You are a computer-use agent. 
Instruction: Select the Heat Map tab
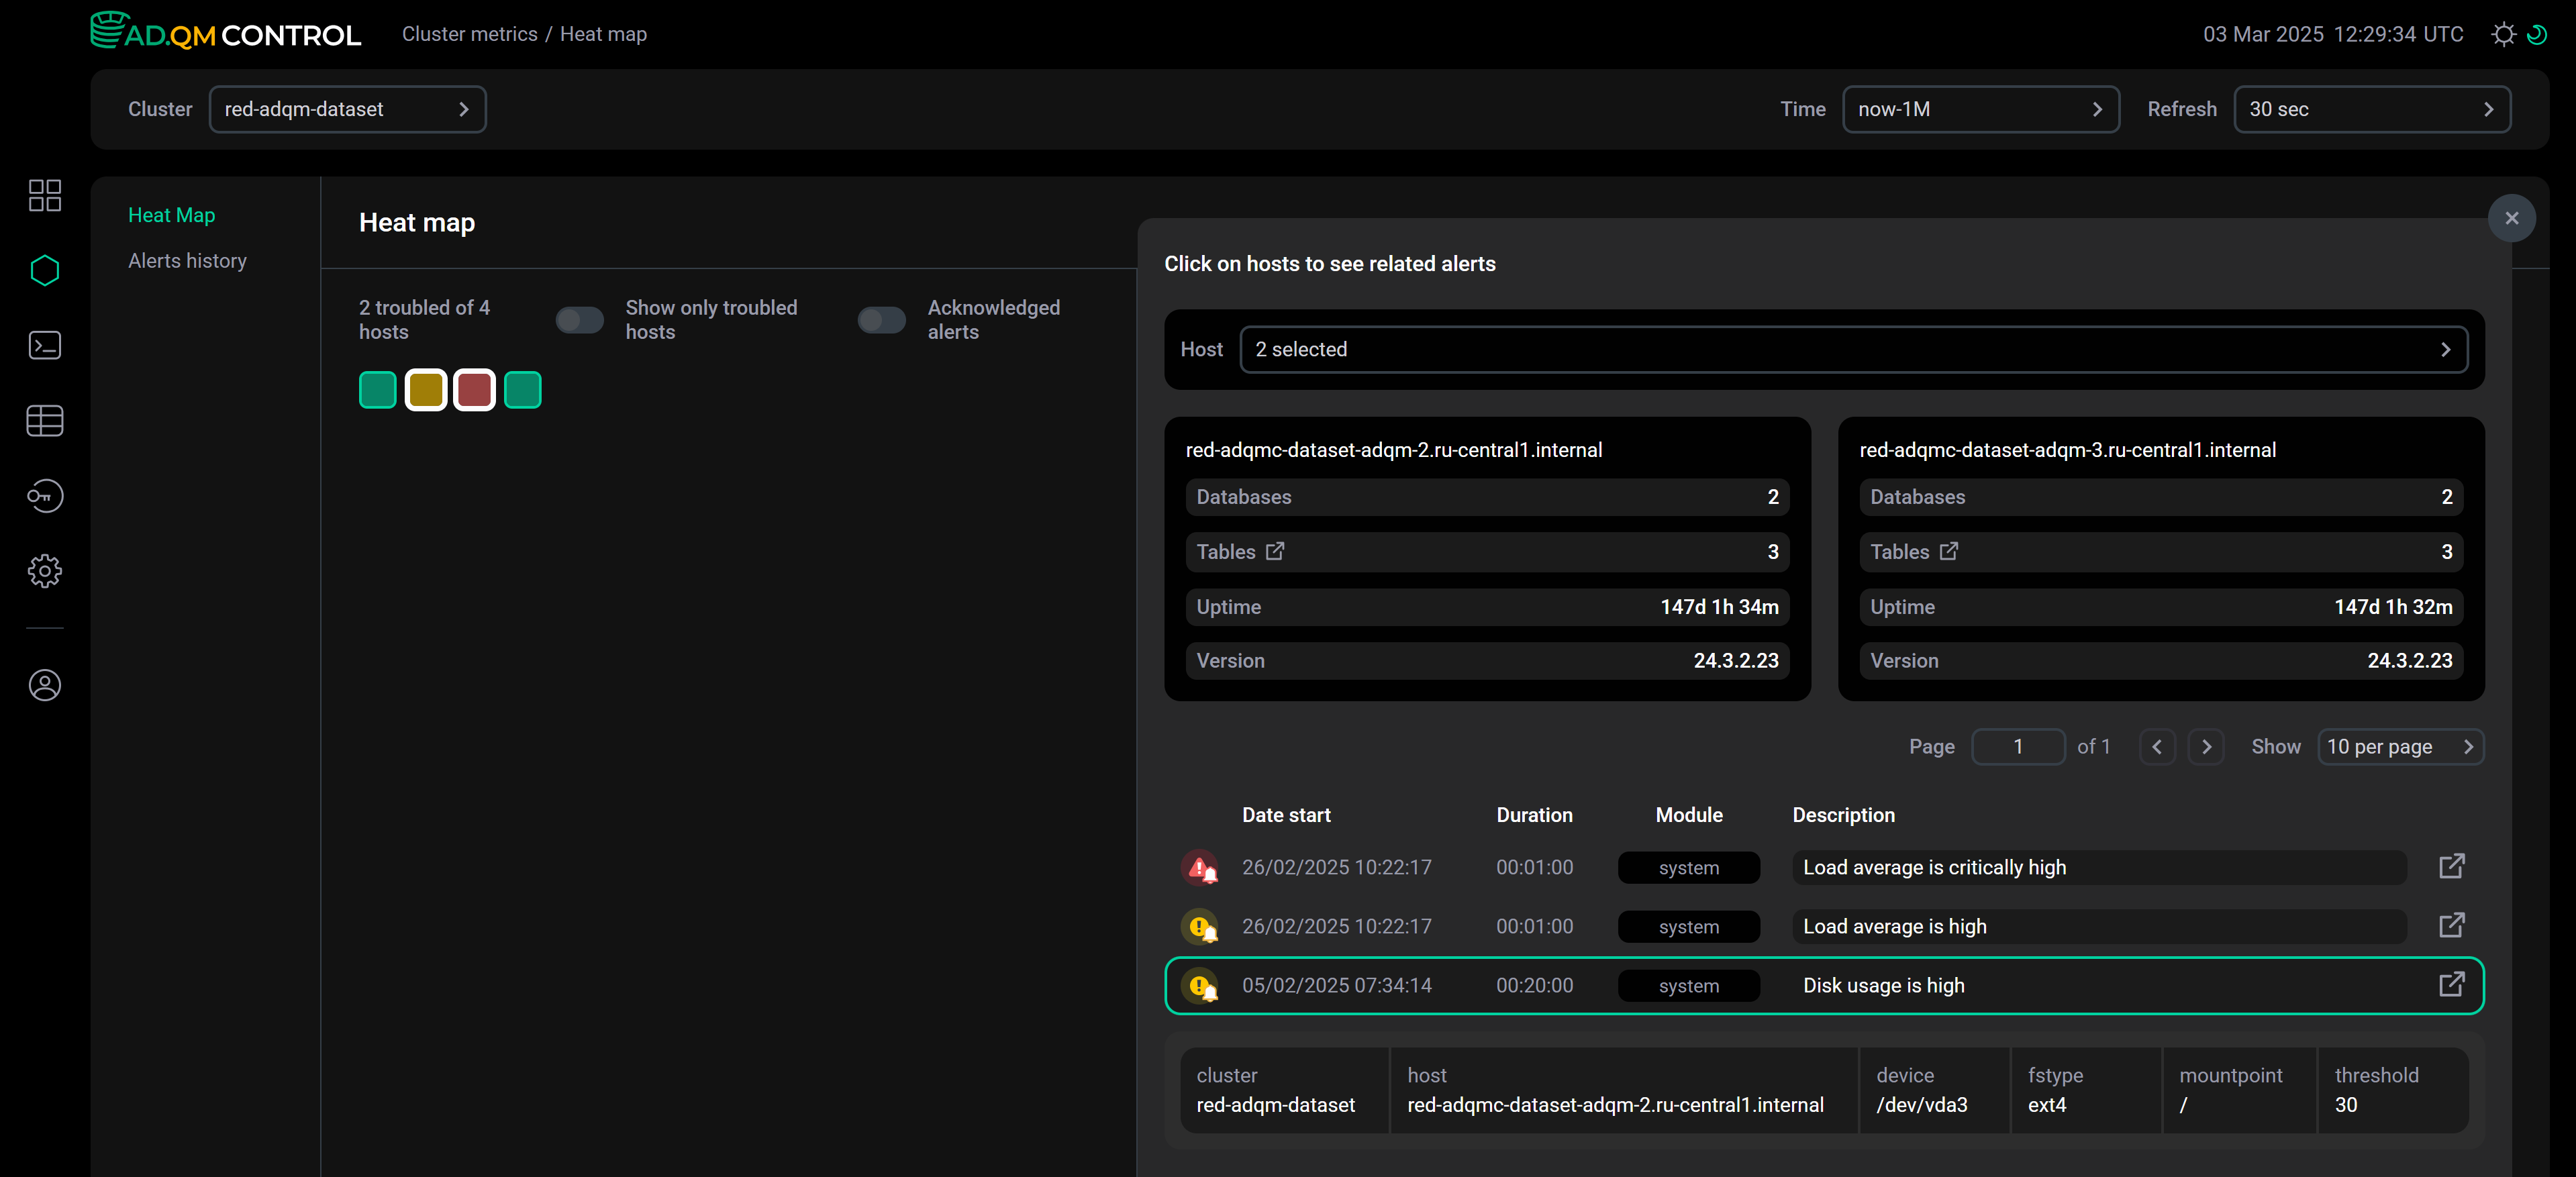171,215
